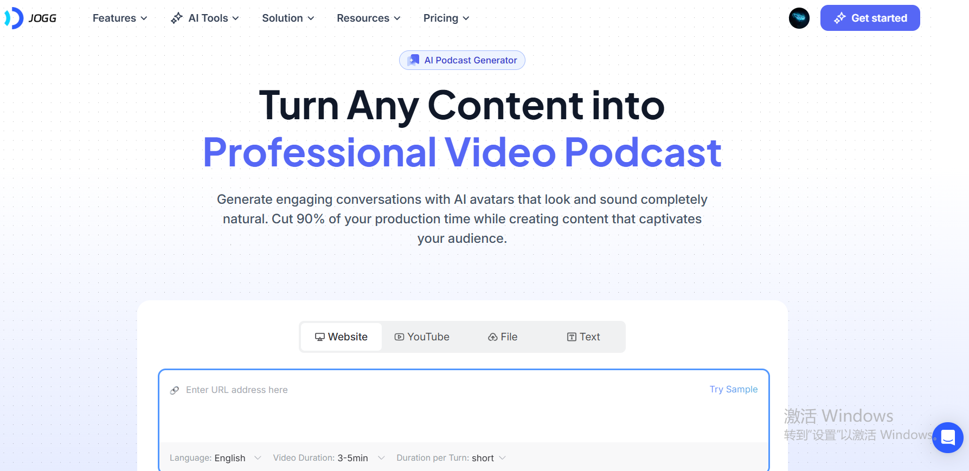Viewport: 969px width, 471px height.
Task: Open the Pricing dropdown menu
Action: pos(446,18)
